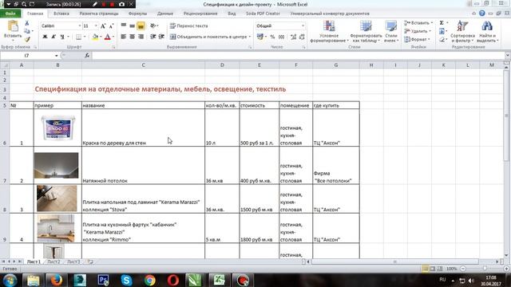Open Skype from the taskbar
The image size is (511, 287).
point(126,280)
